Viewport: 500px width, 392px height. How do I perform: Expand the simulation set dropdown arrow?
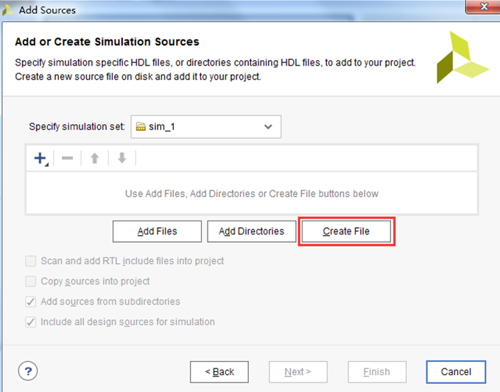[x=268, y=126]
